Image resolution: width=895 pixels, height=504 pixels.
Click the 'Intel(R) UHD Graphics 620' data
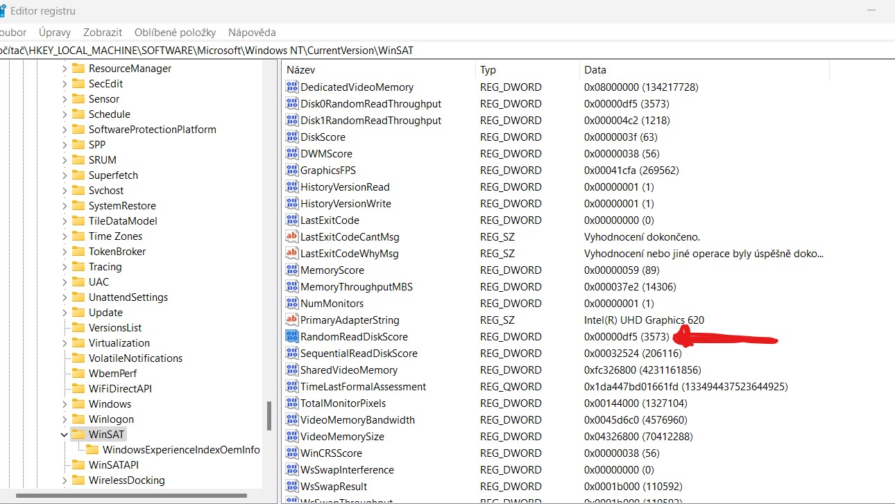coord(644,320)
